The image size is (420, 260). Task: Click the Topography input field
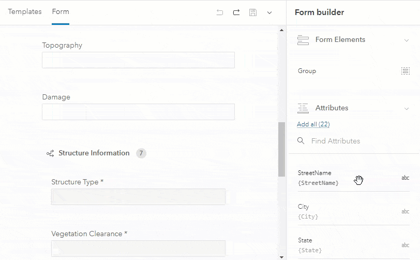tap(138, 60)
